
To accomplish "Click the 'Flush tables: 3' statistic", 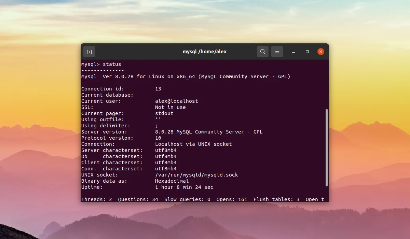I will [x=276, y=199].
